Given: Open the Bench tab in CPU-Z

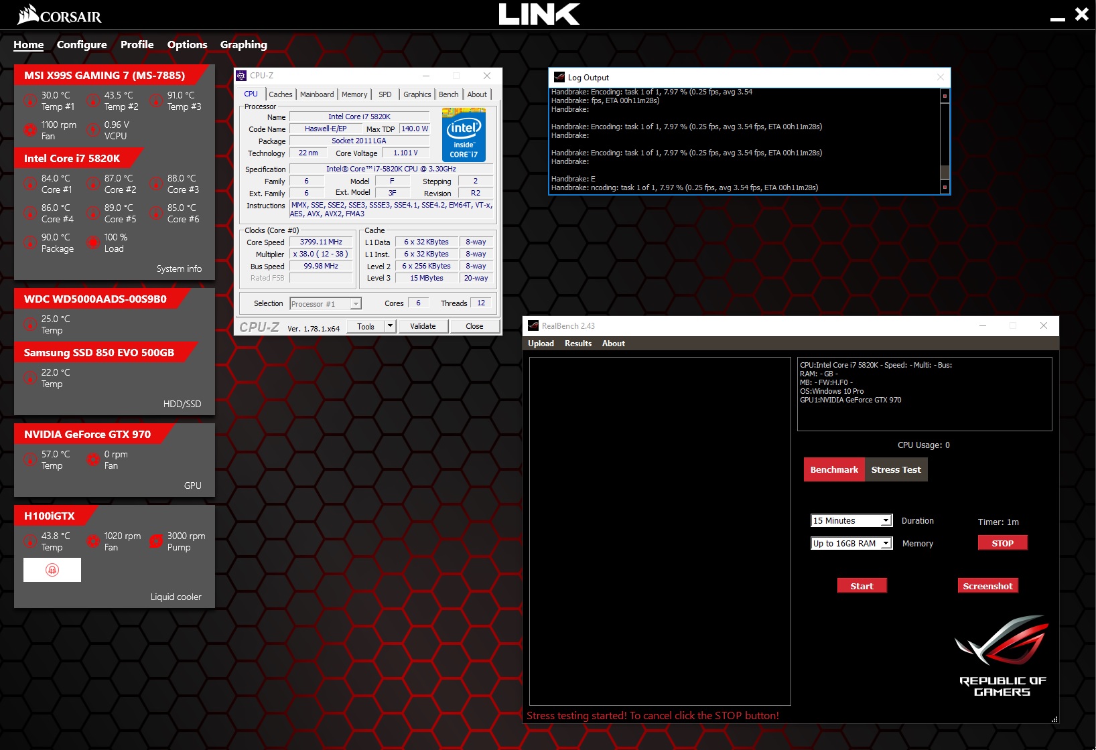Looking at the screenshot, I should [449, 94].
